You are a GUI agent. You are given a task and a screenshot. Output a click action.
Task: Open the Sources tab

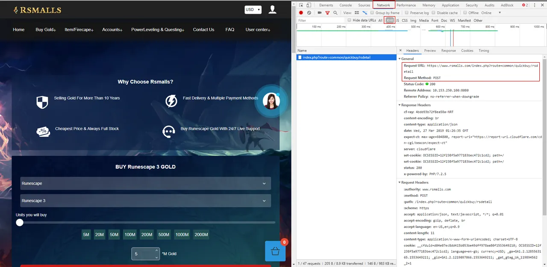click(364, 5)
